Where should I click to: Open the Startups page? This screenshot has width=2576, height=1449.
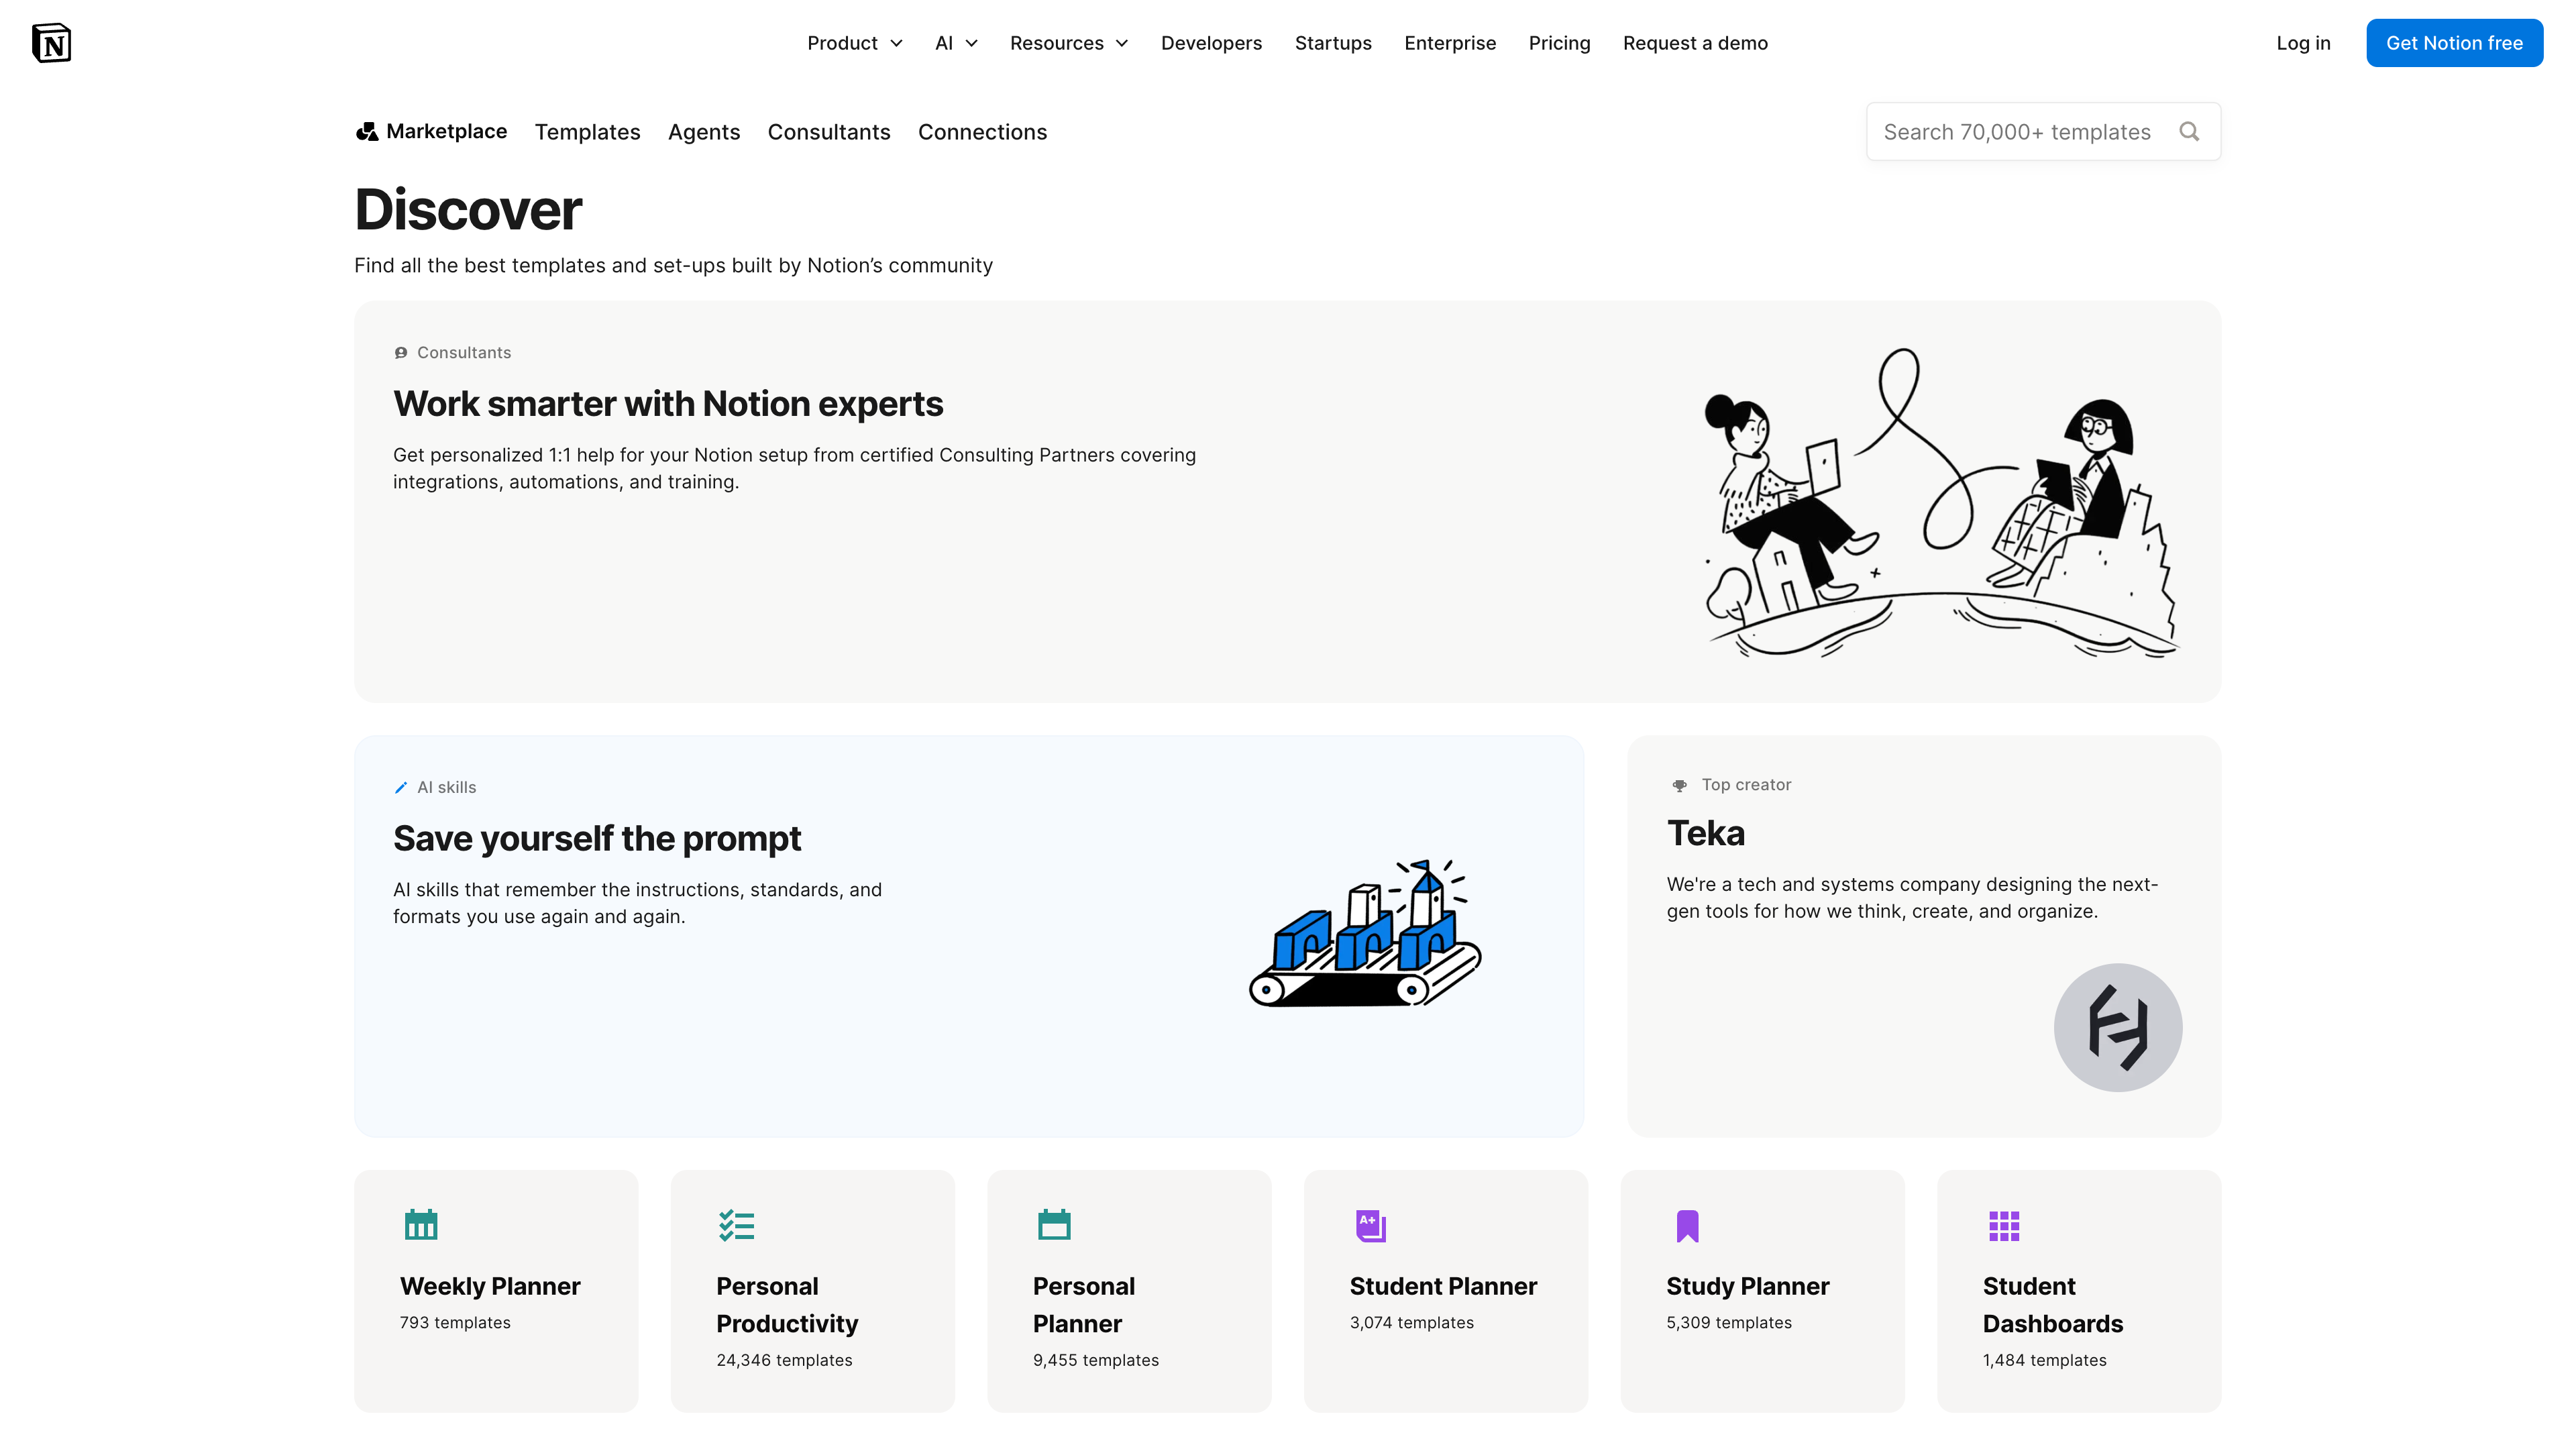[1333, 43]
